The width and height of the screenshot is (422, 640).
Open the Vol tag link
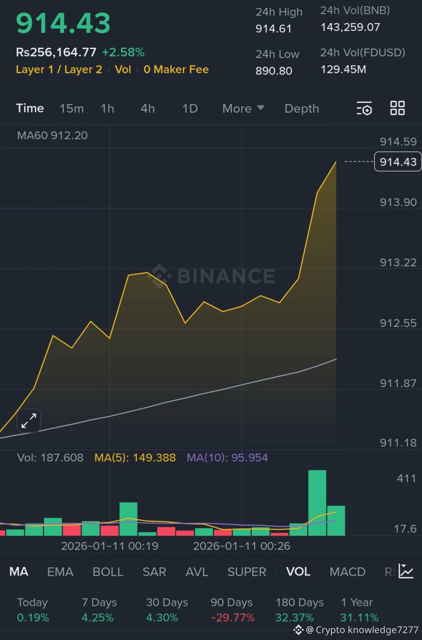pos(123,70)
